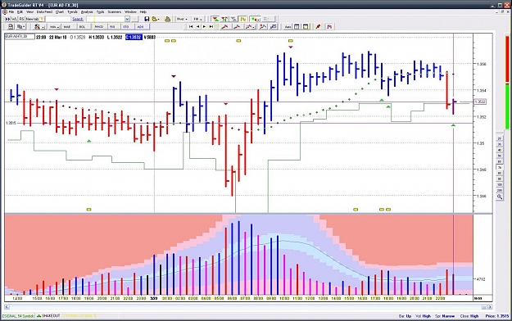Click the red-green strength meter bar
This screenshot has height=321, width=512.
pos(507,83)
